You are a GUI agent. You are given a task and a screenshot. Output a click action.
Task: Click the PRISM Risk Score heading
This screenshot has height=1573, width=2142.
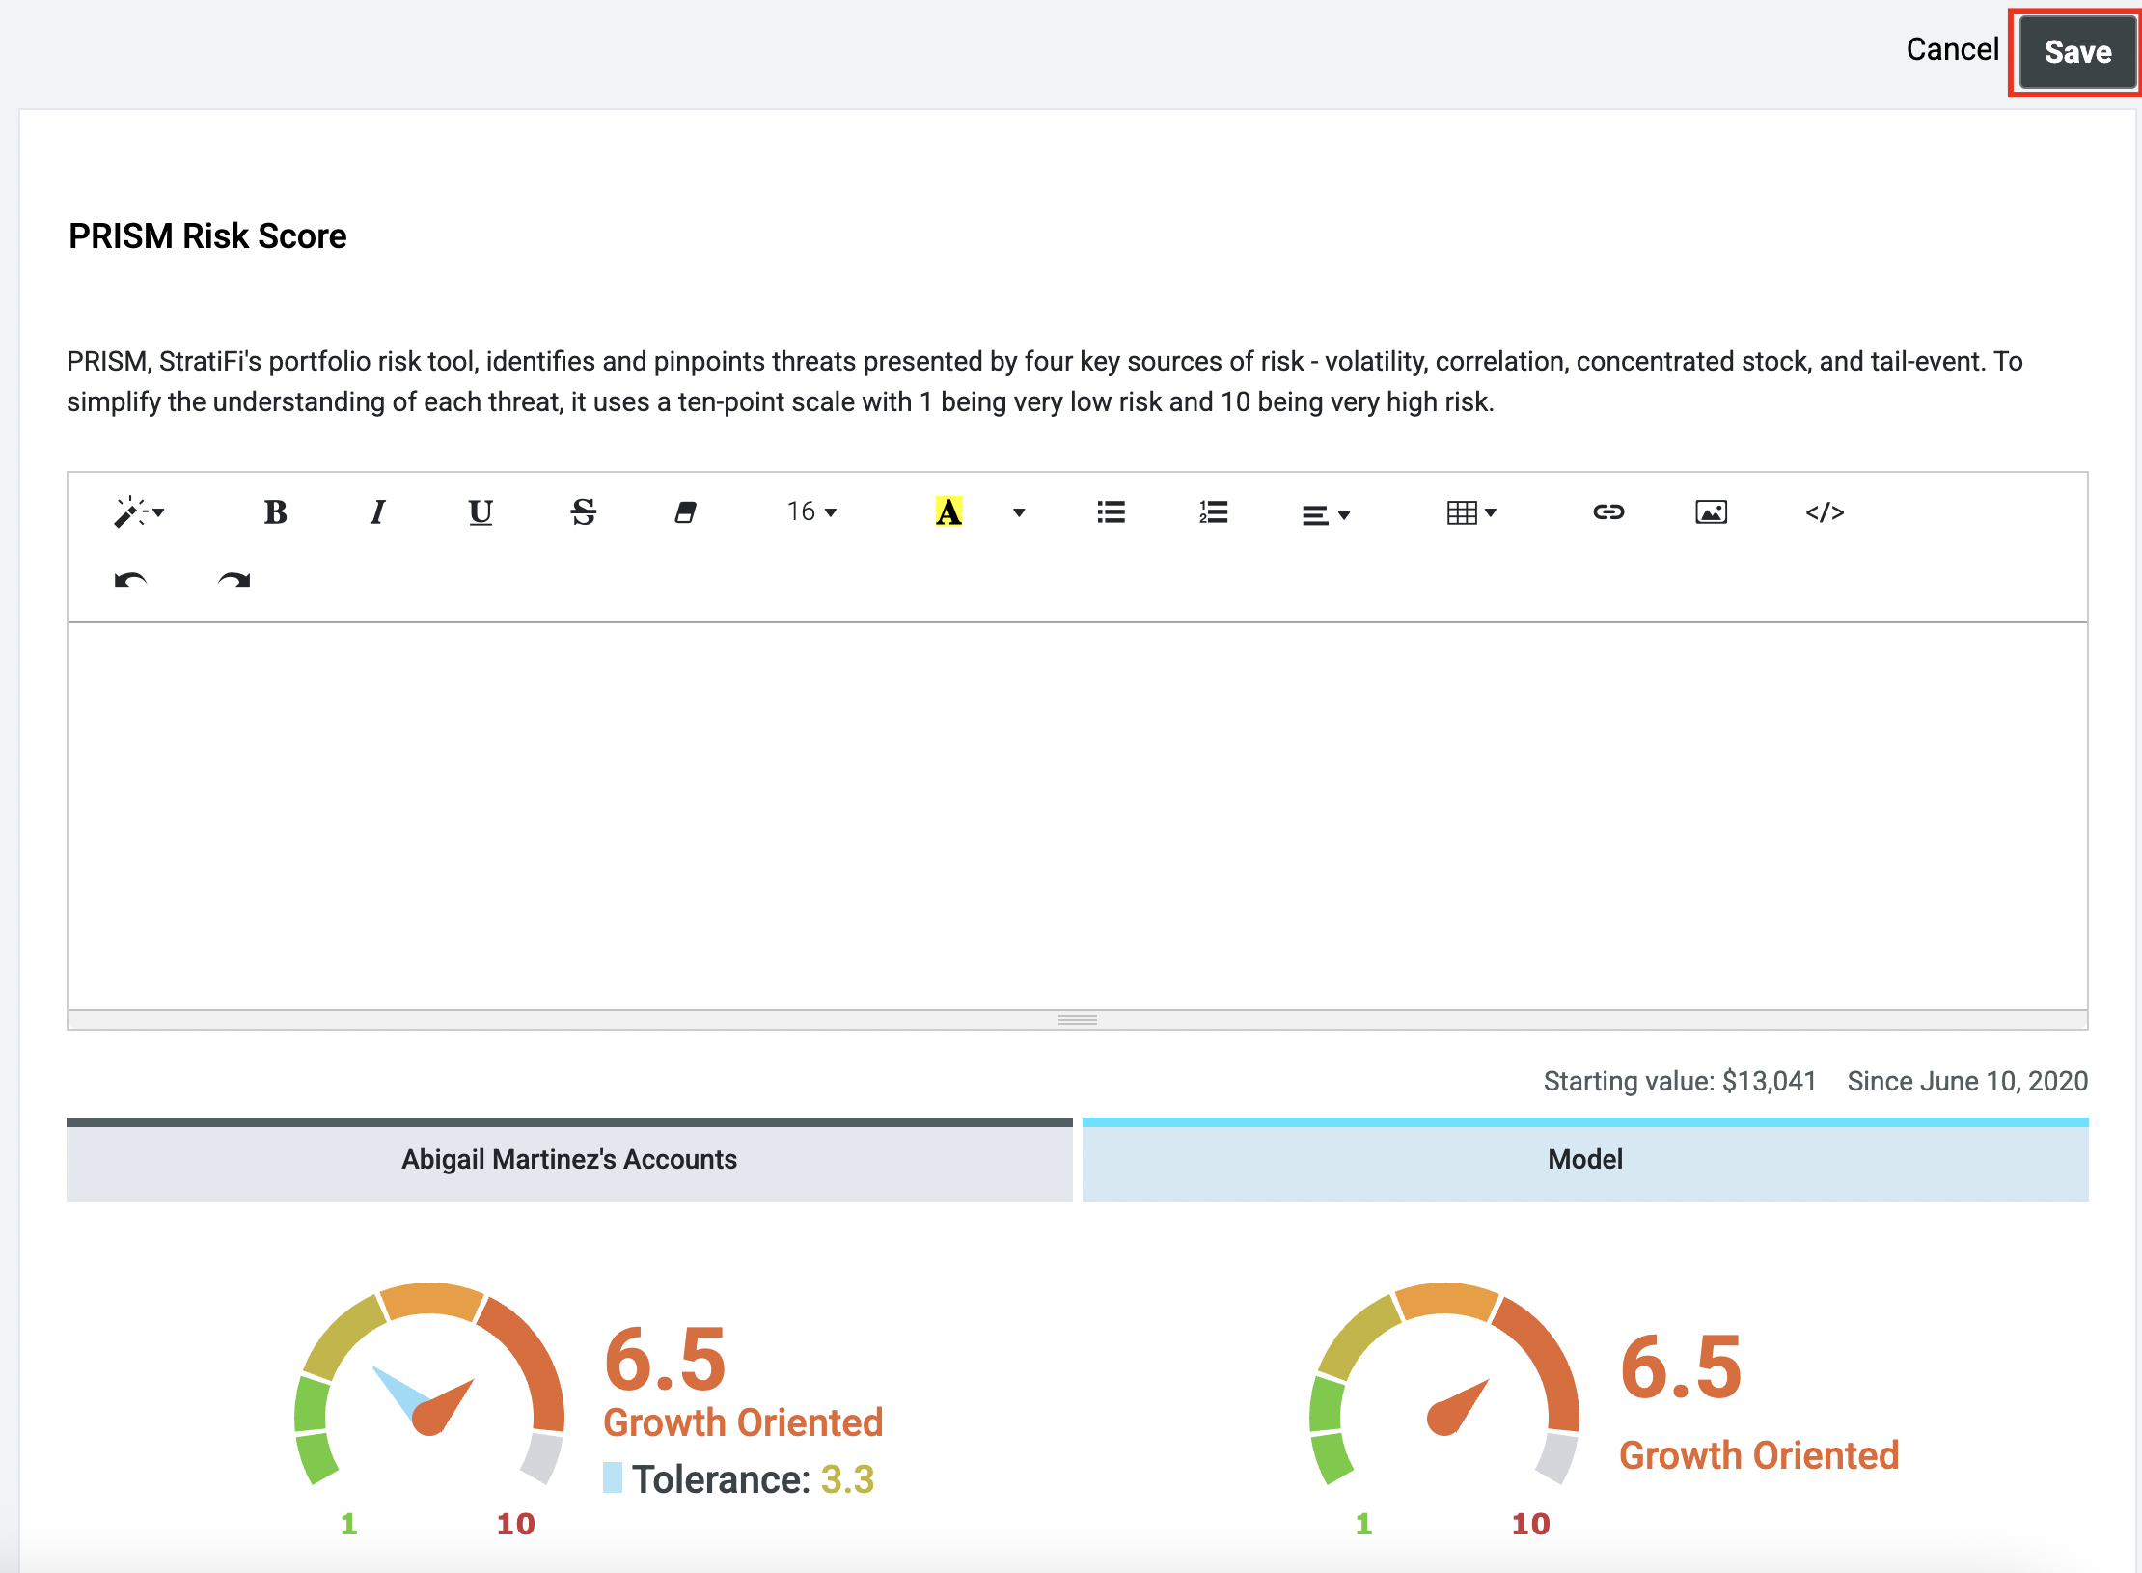(207, 235)
